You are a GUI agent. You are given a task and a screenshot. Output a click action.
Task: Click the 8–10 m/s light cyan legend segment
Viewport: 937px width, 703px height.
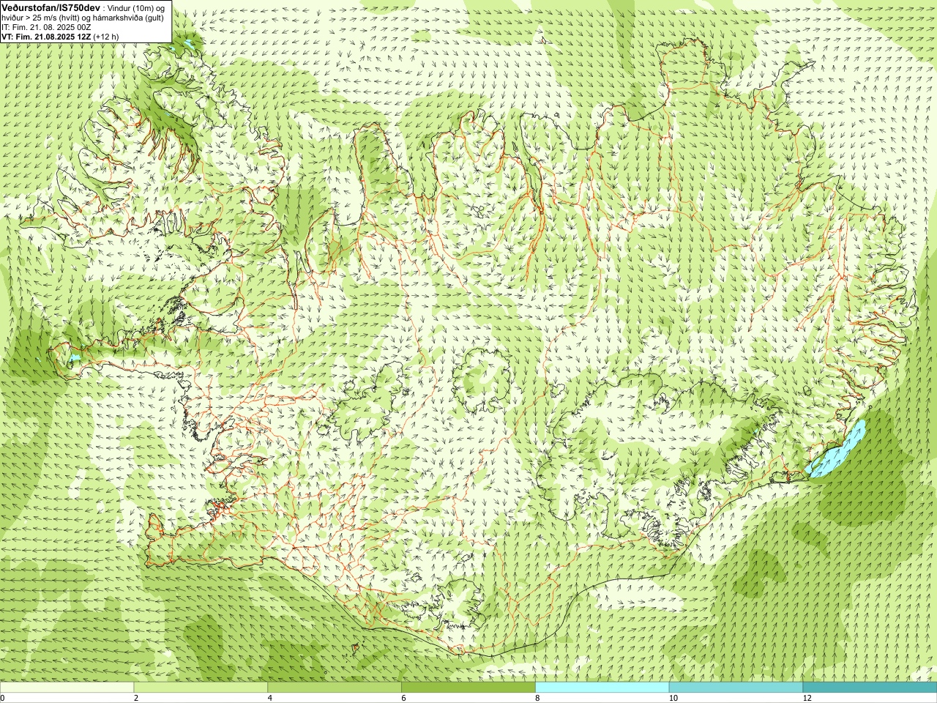[x=602, y=688]
